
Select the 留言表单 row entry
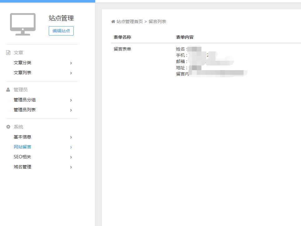pyautogui.click(x=122, y=49)
